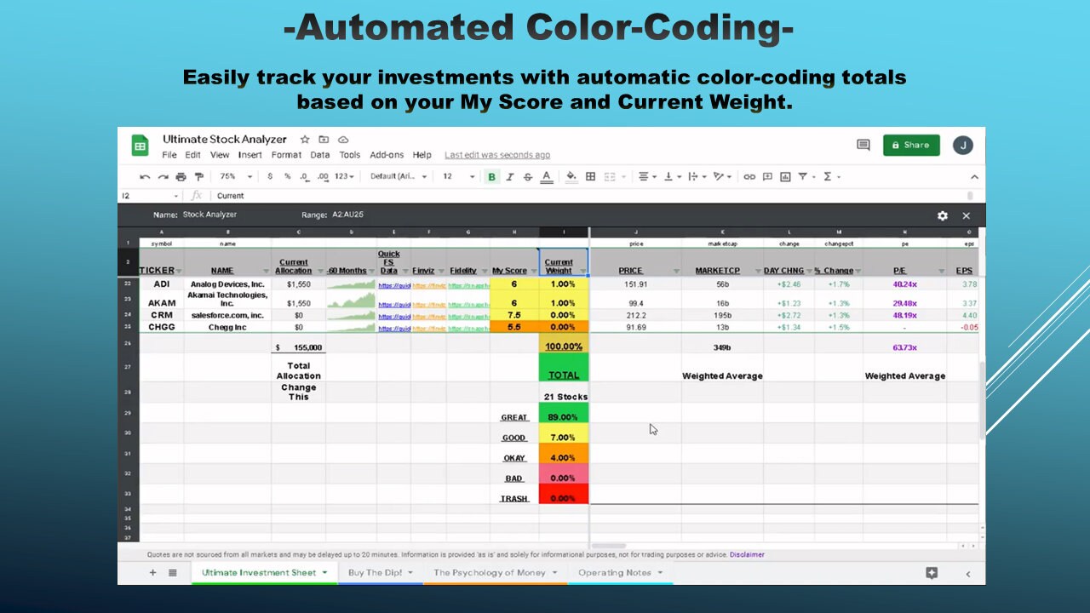
Task: Switch to the Buy The Dip! sheet tab
Action: tap(375, 572)
